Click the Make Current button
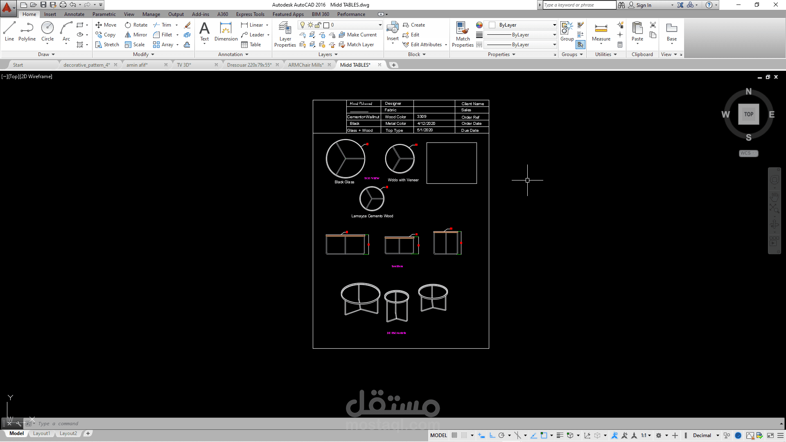The height and width of the screenshot is (442, 786). 358,35
